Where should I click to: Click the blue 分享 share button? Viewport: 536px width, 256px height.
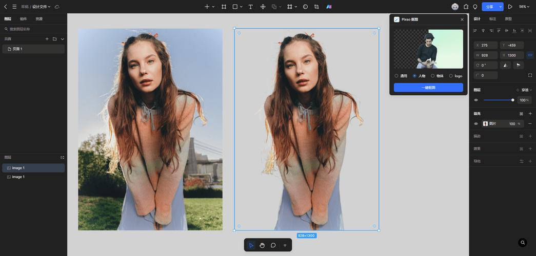click(x=489, y=7)
